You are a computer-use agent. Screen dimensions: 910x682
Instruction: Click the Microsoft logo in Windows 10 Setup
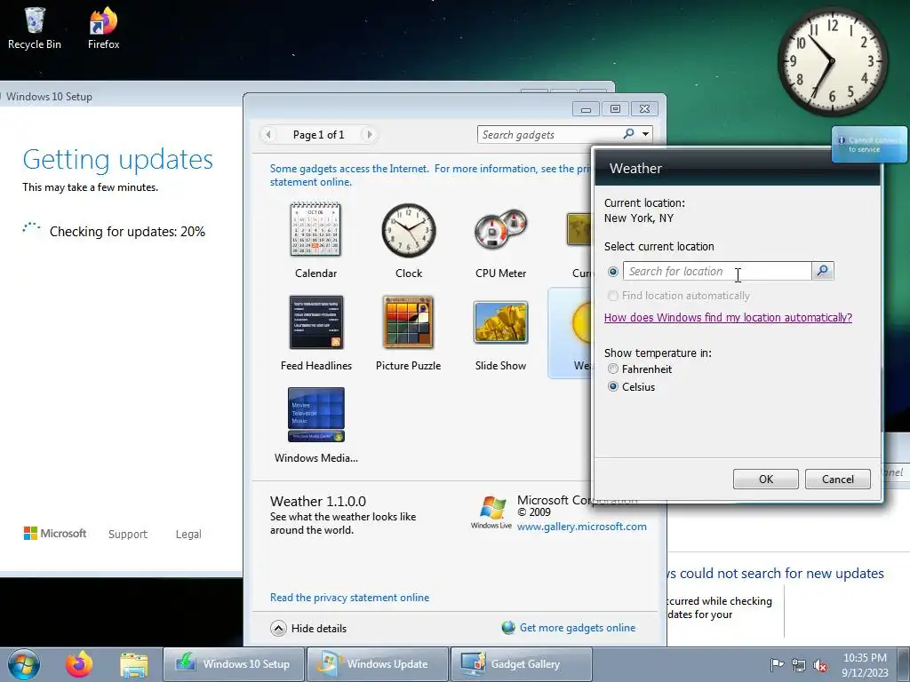coord(55,533)
